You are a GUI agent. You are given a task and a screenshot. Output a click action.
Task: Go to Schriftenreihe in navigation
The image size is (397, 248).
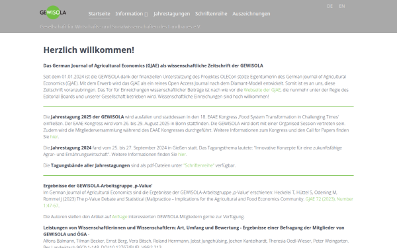(x=211, y=14)
